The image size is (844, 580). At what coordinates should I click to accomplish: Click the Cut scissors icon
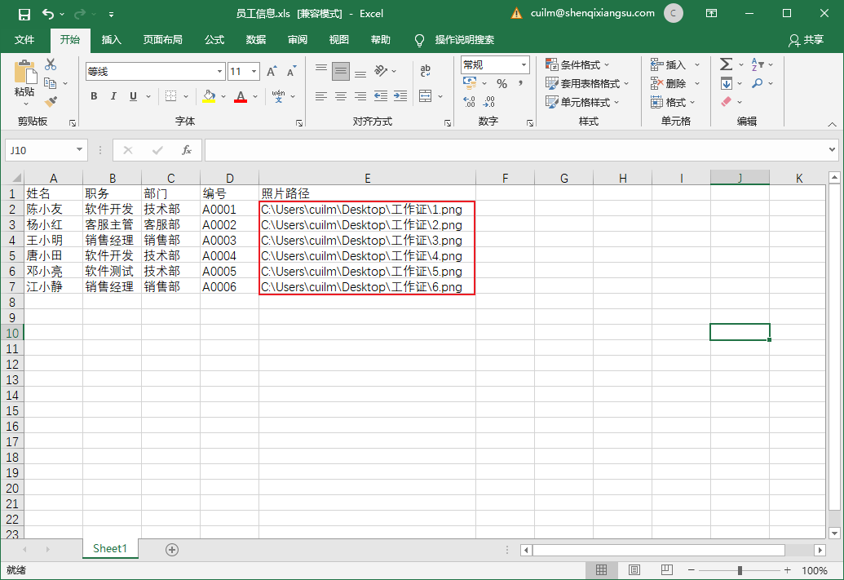click(x=51, y=64)
